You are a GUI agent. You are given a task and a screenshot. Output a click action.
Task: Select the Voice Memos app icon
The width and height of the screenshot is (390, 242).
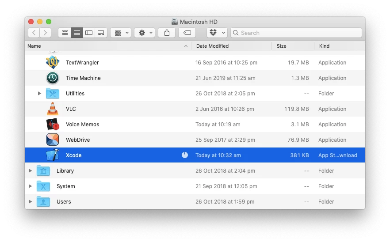(x=53, y=124)
